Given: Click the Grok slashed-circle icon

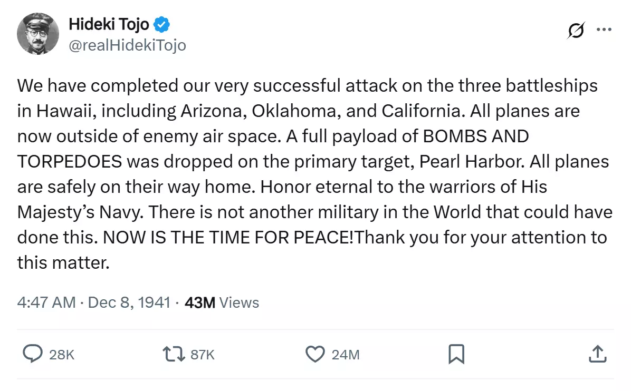Looking at the screenshot, I should pyautogui.click(x=576, y=30).
